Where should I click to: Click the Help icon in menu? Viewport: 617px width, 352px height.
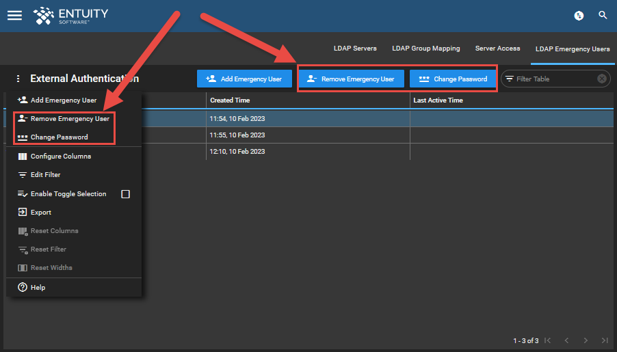coord(23,287)
